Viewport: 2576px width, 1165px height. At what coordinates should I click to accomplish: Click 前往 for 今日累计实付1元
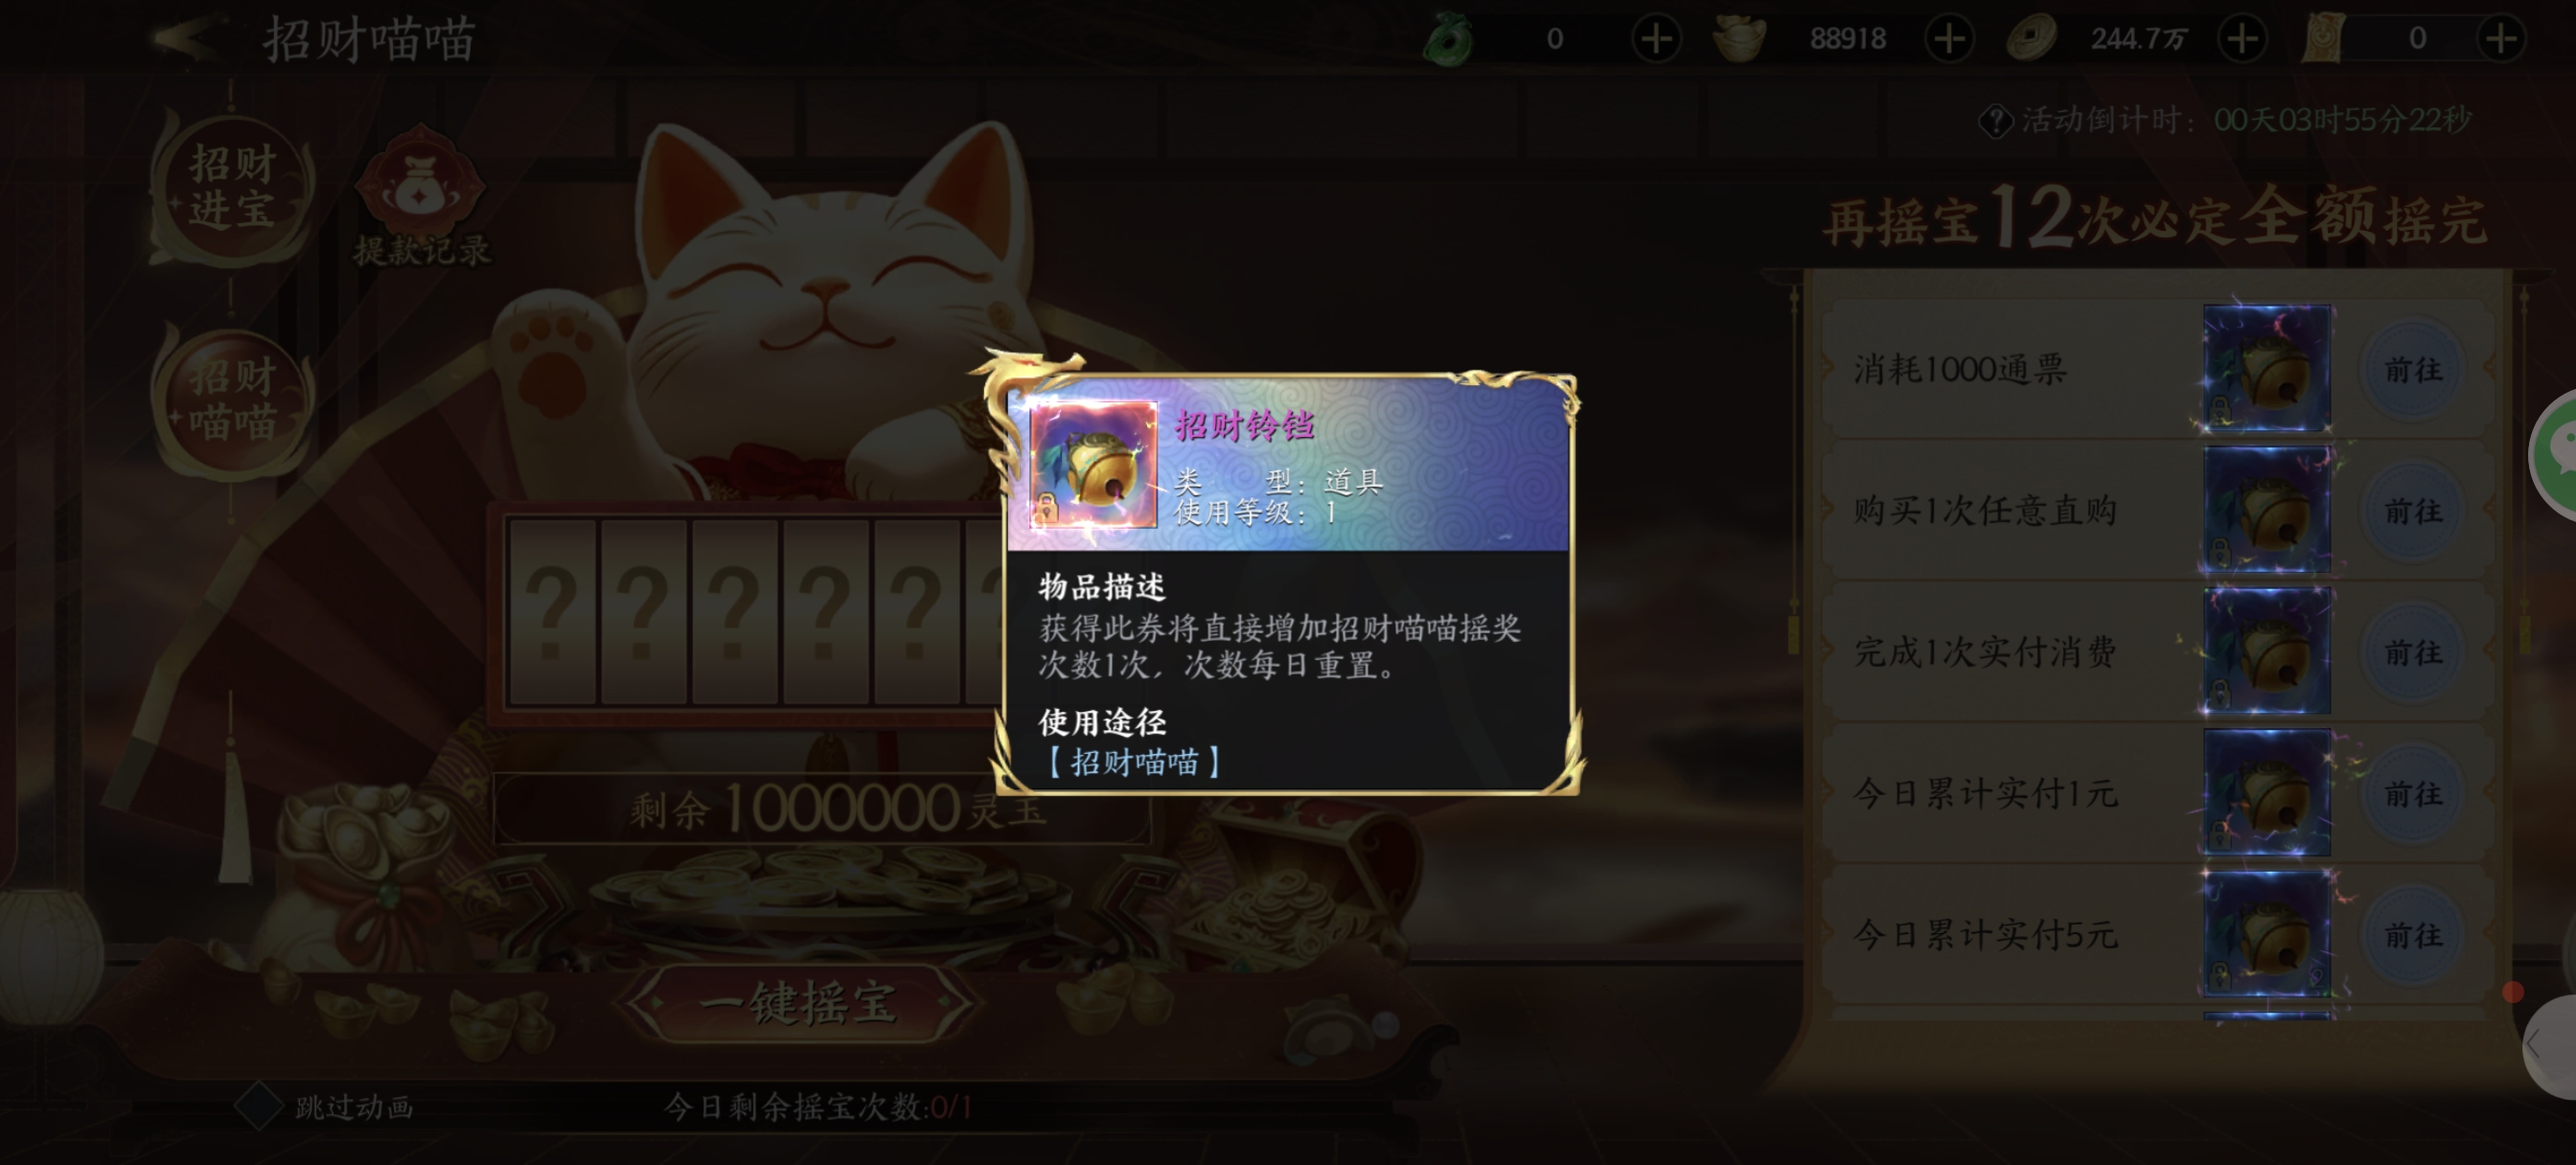(2412, 793)
